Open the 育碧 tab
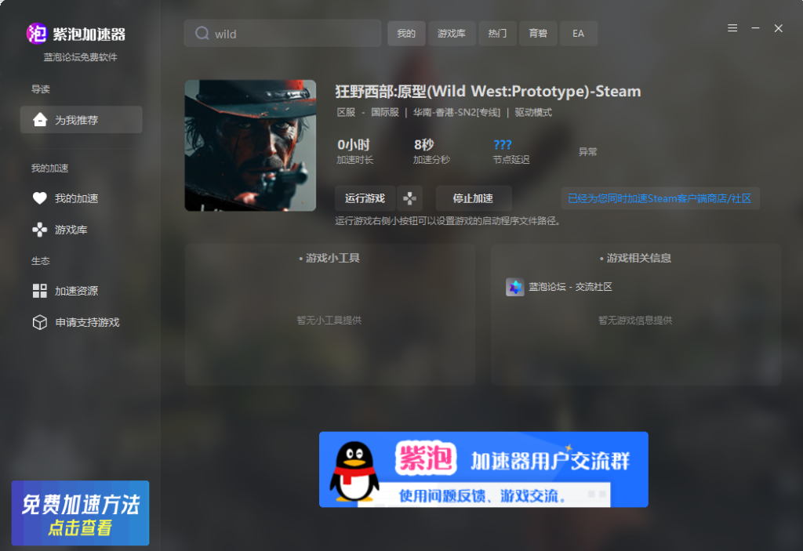Viewport: 803px width, 551px height. 538,33
